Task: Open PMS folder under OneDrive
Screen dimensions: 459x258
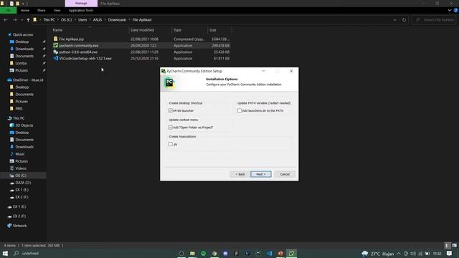Action: click(19, 108)
